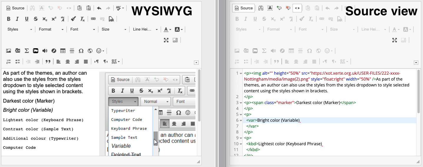Click the block quote icon in WYSIWYG toolbar
This screenshot has width=423, height=167.
tap(48, 62)
